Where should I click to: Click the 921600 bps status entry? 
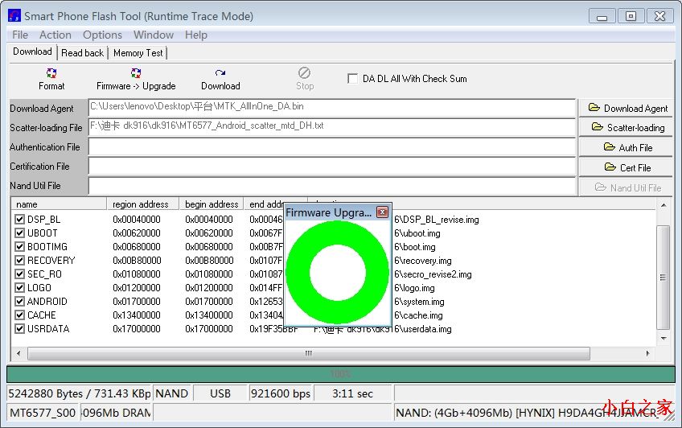[281, 393]
